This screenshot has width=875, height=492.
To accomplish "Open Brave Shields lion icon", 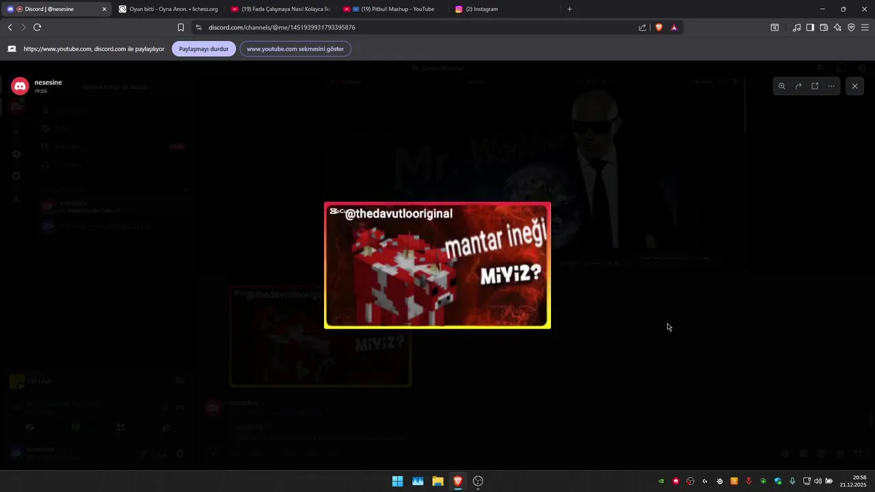I will click(x=659, y=27).
